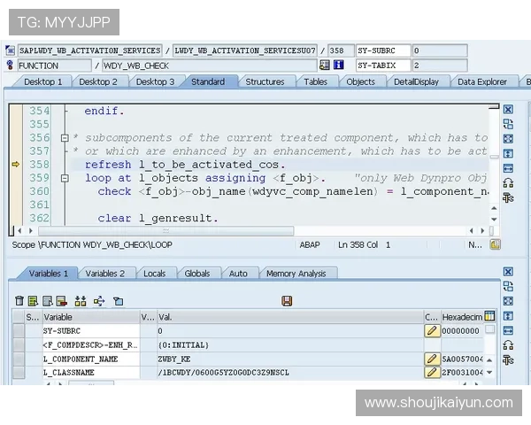Edit L_CLASSNAME value with pencil icon
Viewport: 531px width, 425px height.
432,373
